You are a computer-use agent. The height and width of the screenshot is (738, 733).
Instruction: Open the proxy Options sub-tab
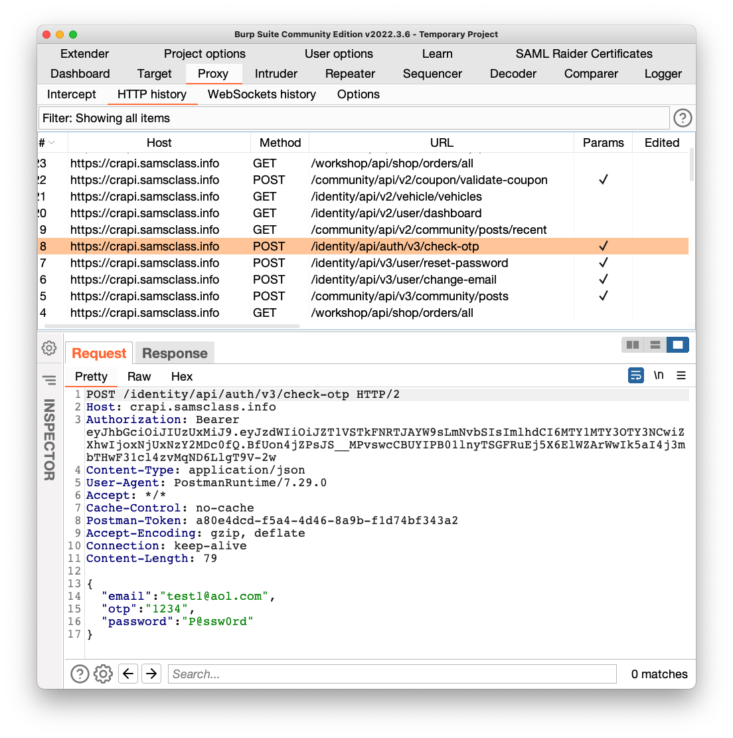point(358,94)
